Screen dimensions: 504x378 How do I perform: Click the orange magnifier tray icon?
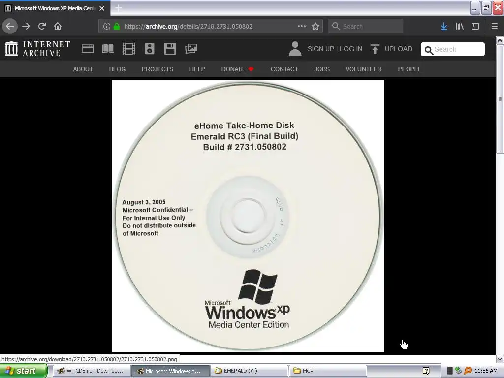point(468,371)
